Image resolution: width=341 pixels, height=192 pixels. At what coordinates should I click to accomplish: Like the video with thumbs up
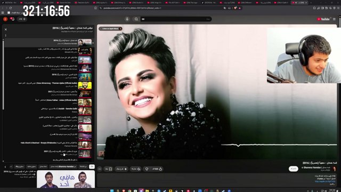(157, 169)
